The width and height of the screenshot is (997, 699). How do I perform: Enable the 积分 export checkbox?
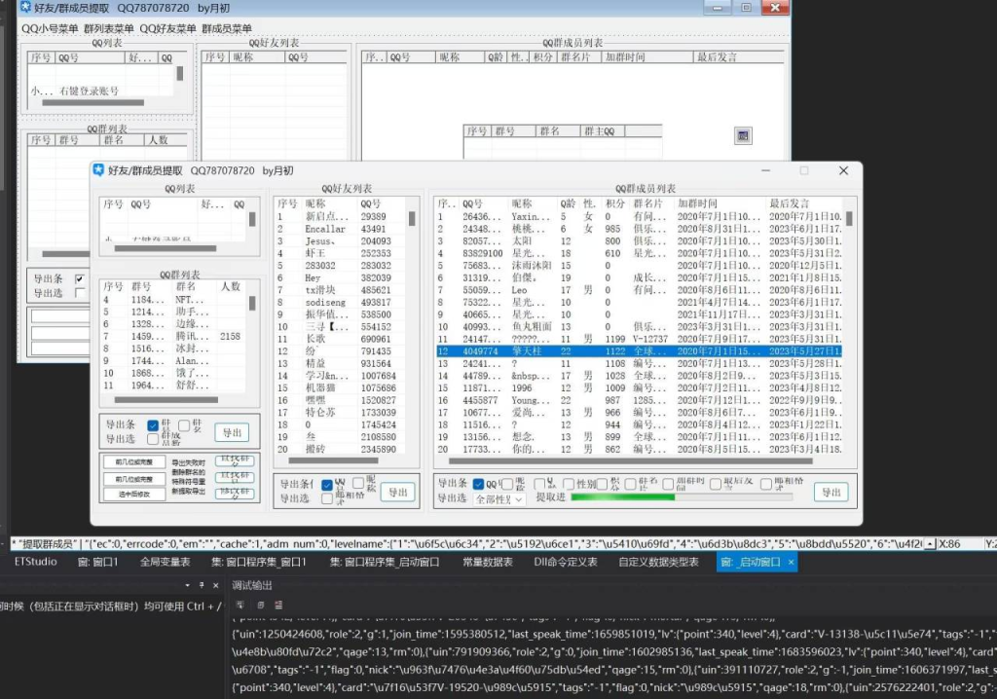coord(602,484)
